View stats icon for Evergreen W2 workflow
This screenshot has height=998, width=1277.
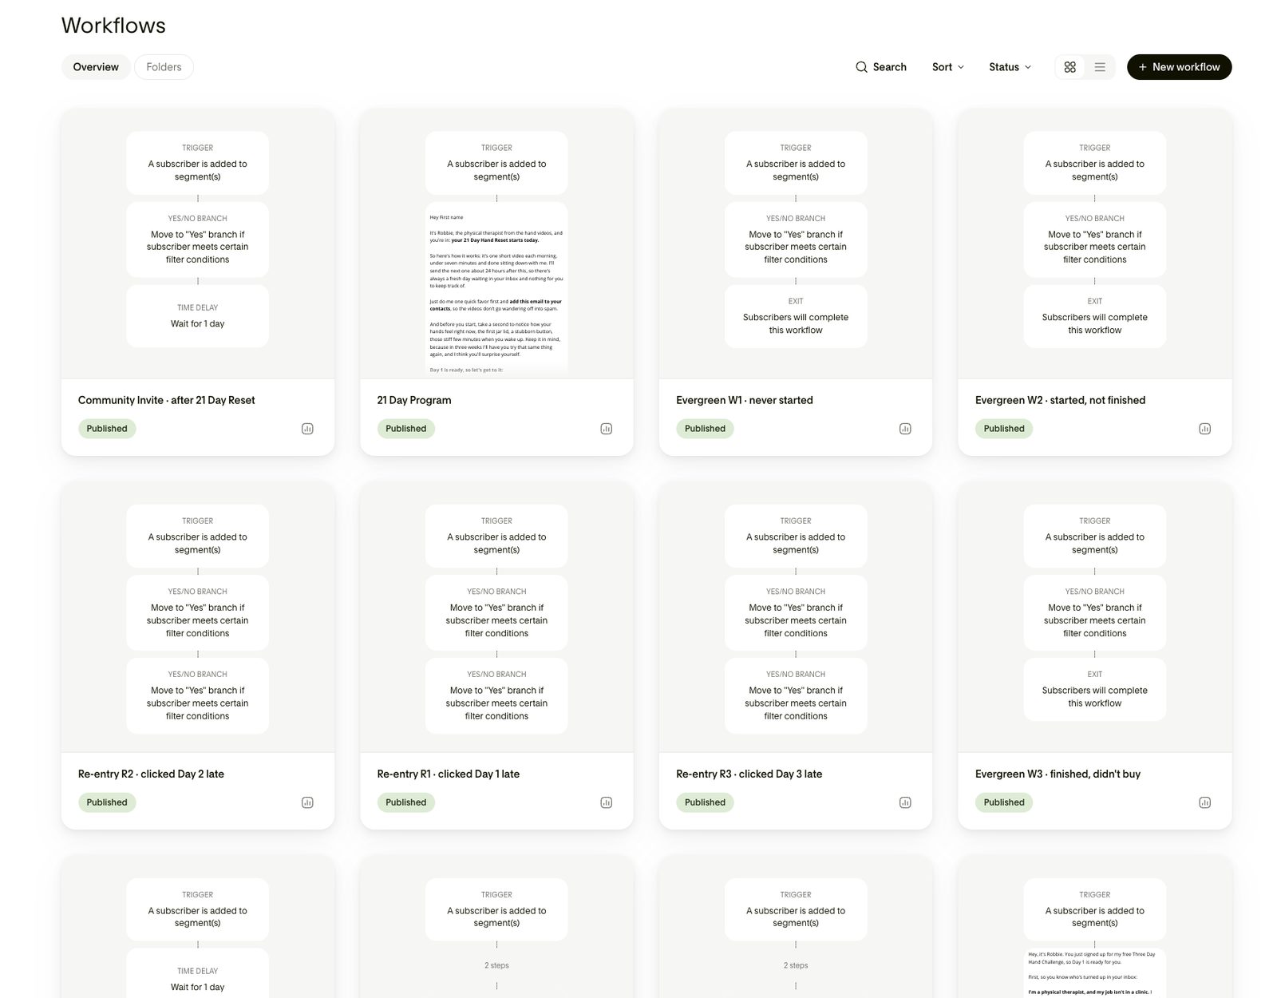pos(1204,429)
